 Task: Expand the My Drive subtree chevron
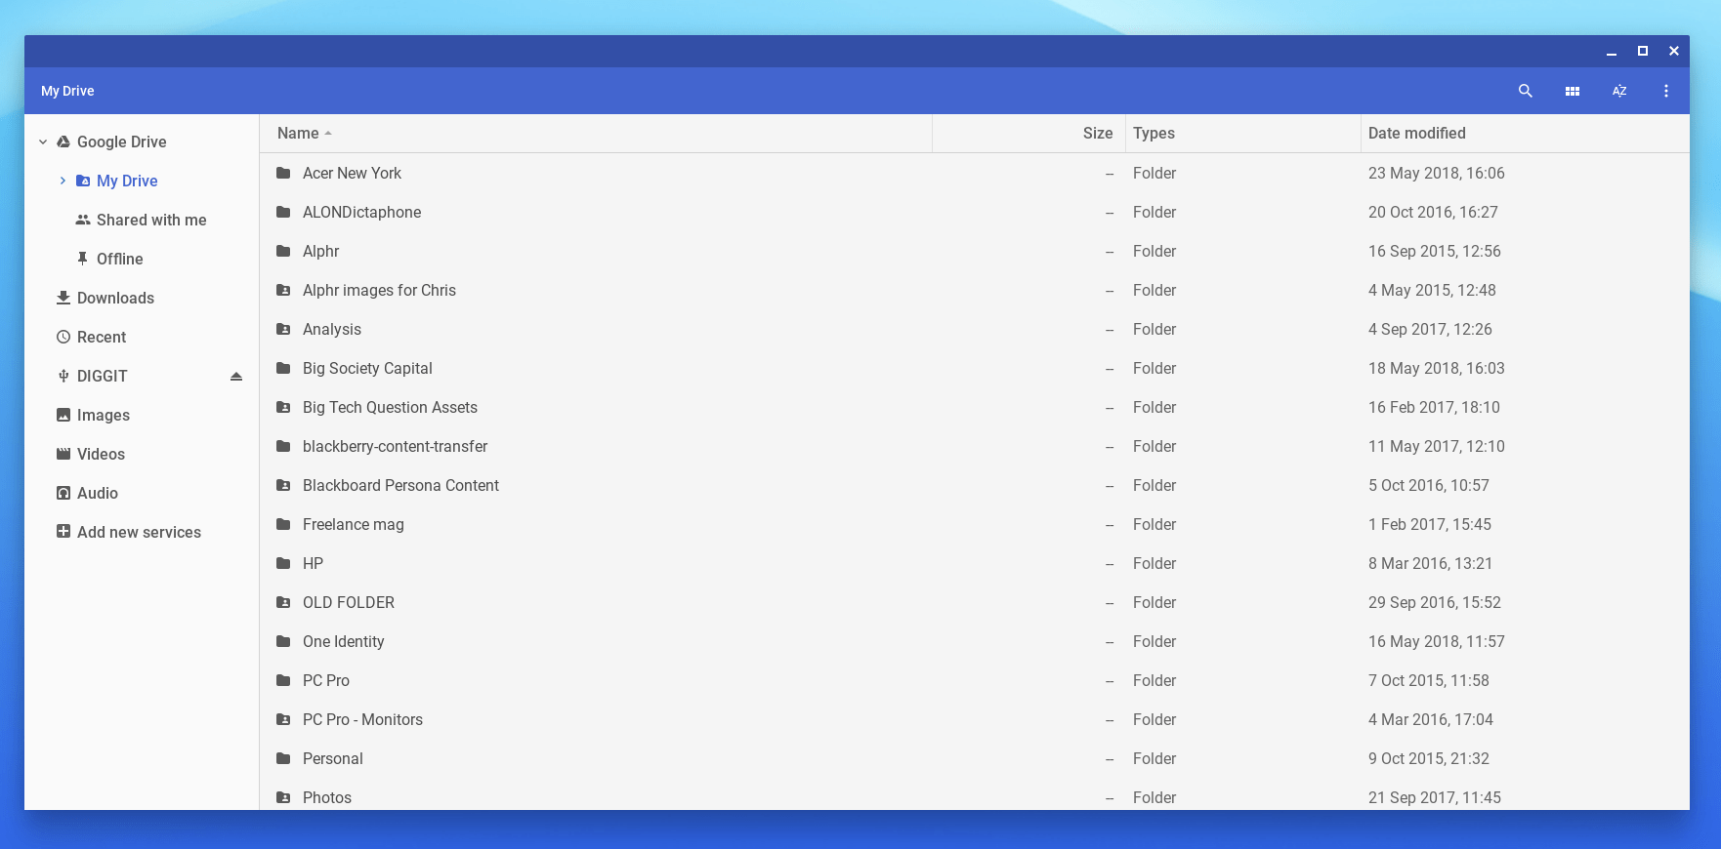pos(63,181)
